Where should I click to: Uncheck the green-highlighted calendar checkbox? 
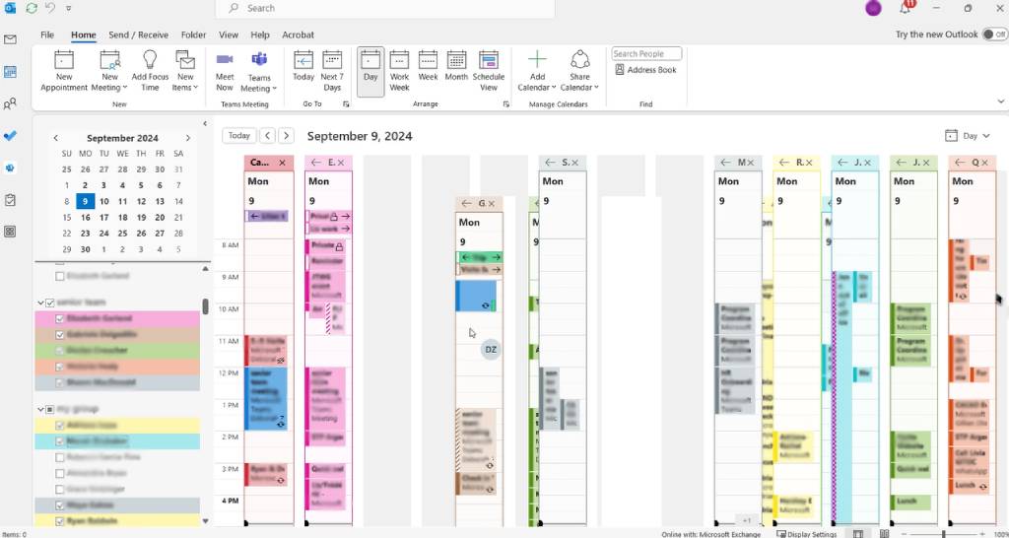pyautogui.click(x=60, y=351)
